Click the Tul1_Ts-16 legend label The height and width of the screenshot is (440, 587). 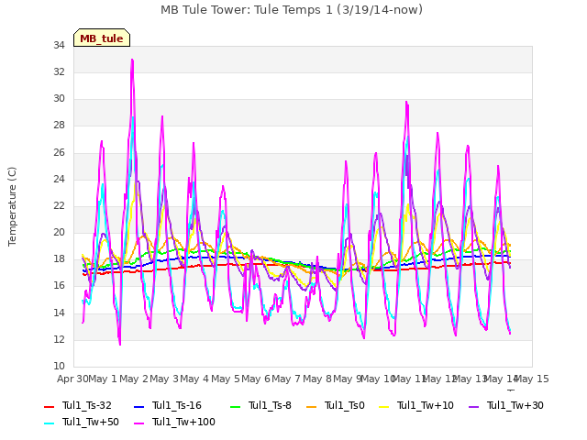(x=177, y=405)
